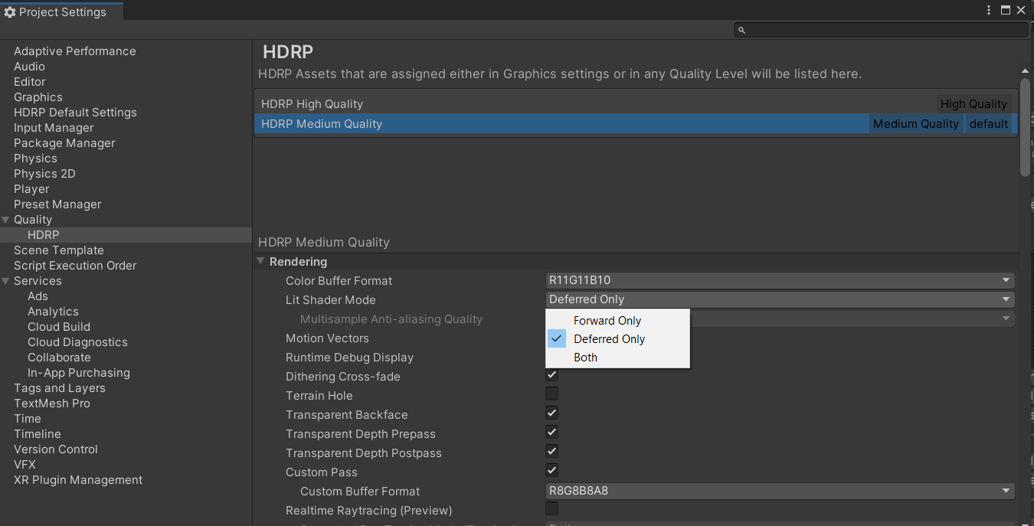Toggle Dithering Cross-fade checkbox
The image size is (1034, 526).
pos(551,375)
